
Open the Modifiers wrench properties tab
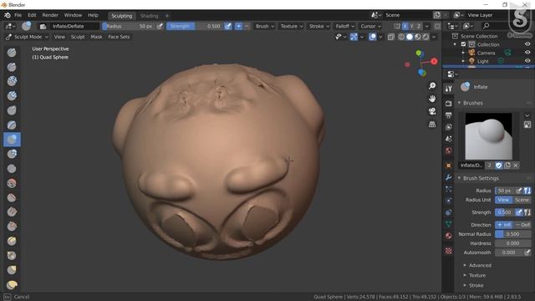pos(449,177)
